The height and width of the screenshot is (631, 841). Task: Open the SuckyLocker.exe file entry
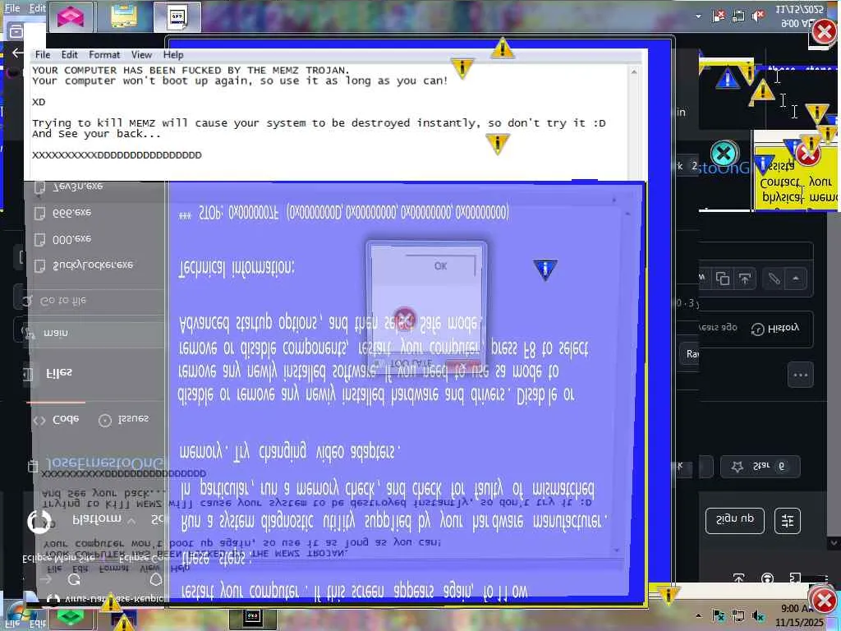coord(94,265)
